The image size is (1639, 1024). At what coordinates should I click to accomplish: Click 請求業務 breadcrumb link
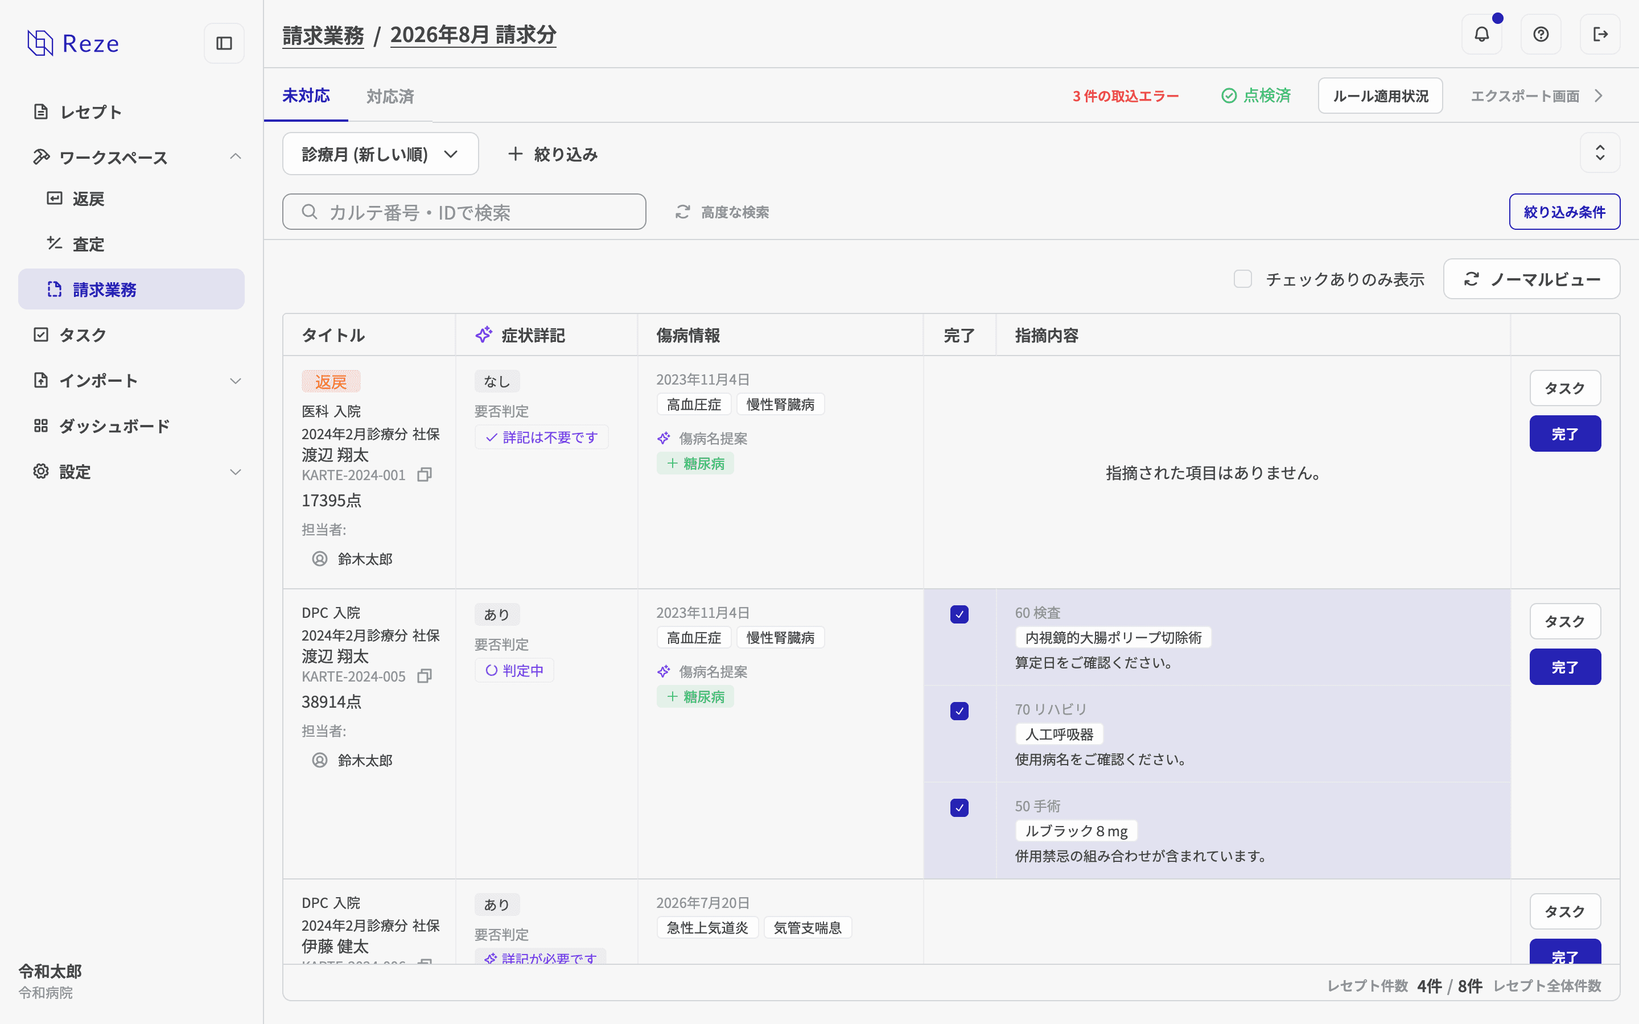coord(323,35)
